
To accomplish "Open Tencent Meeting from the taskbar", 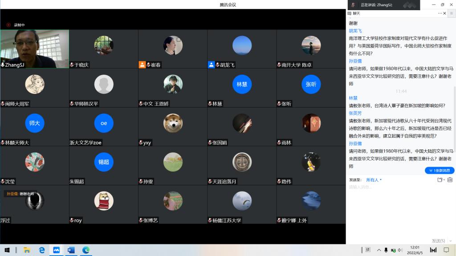I will click(57, 250).
